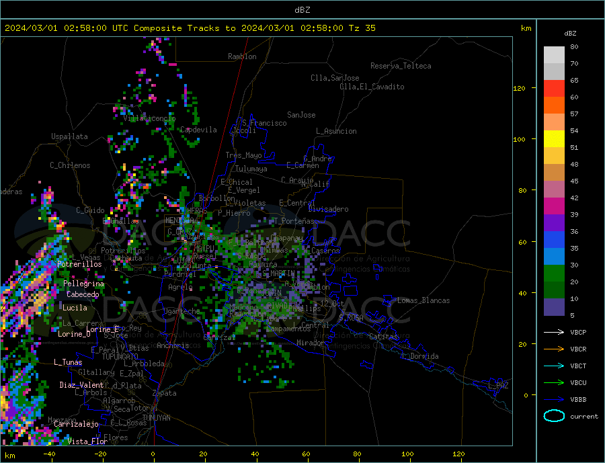This screenshot has height=463, width=605.
Task: Click the Reserva_Telteca map label
Action: click(x=401, y=66)
